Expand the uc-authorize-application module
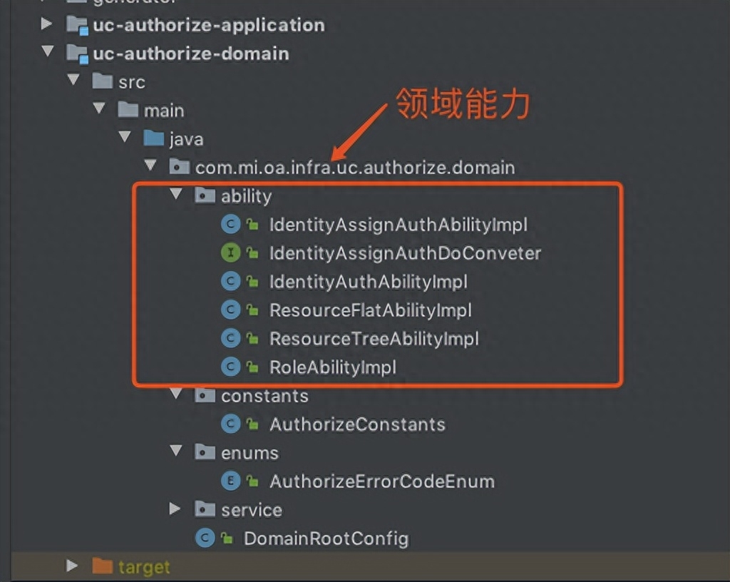 click(47, 24)
